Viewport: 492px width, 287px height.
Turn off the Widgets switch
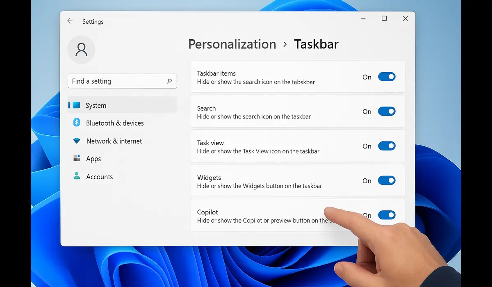tap(387, 180)
